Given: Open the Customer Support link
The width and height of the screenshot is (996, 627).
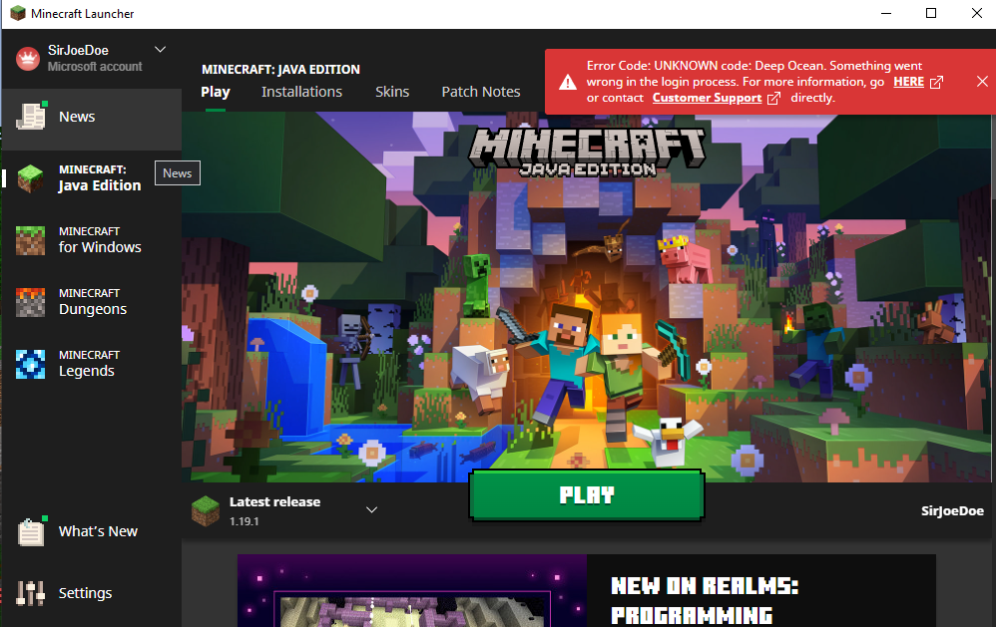Looking at the screenshot, I should tap(707, 98).
